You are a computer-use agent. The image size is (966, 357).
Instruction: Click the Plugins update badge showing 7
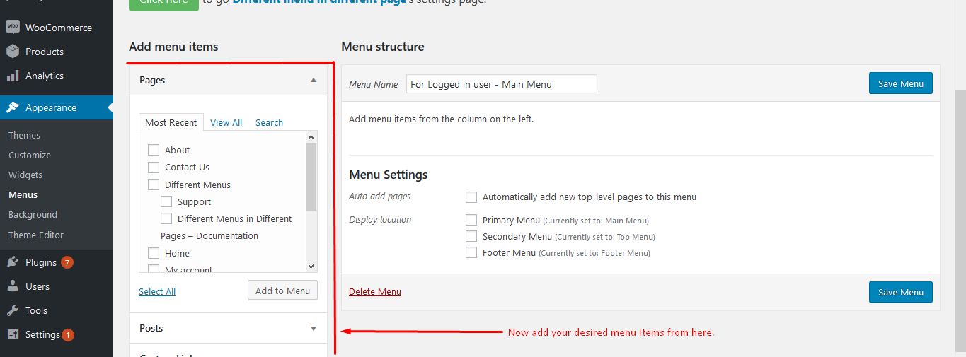coord(67,262)
